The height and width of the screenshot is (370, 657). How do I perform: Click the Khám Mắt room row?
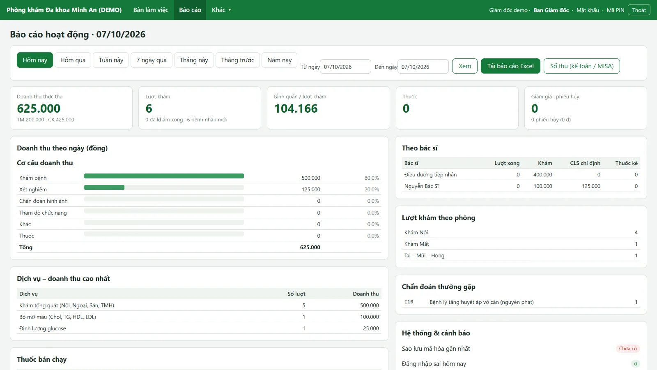[x=521, y=244]
